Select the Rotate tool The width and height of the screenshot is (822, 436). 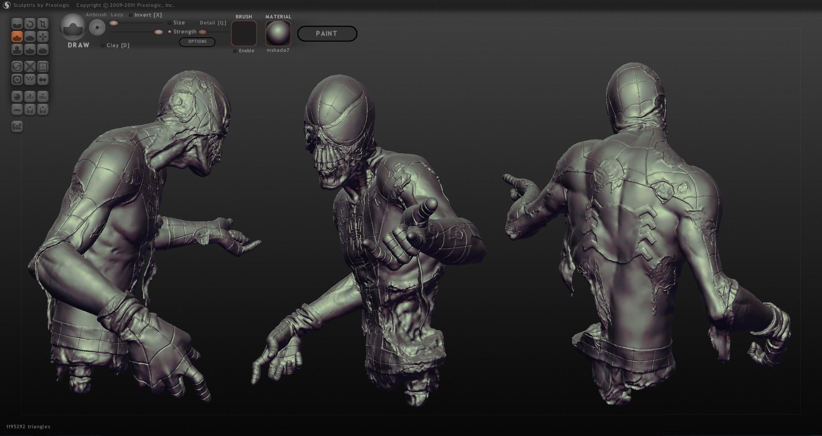click(x=29, y=24)
